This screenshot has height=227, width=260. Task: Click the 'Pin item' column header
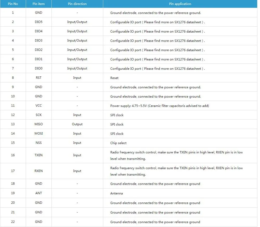[39, 4]
